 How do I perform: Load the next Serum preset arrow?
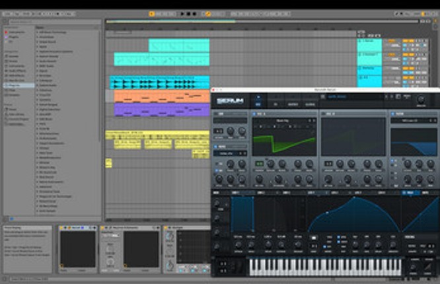(392, 97)
